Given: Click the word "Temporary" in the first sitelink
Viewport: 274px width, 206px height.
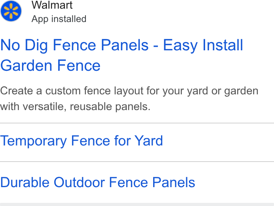Looking at the screenshot, I should click(33, 141).
